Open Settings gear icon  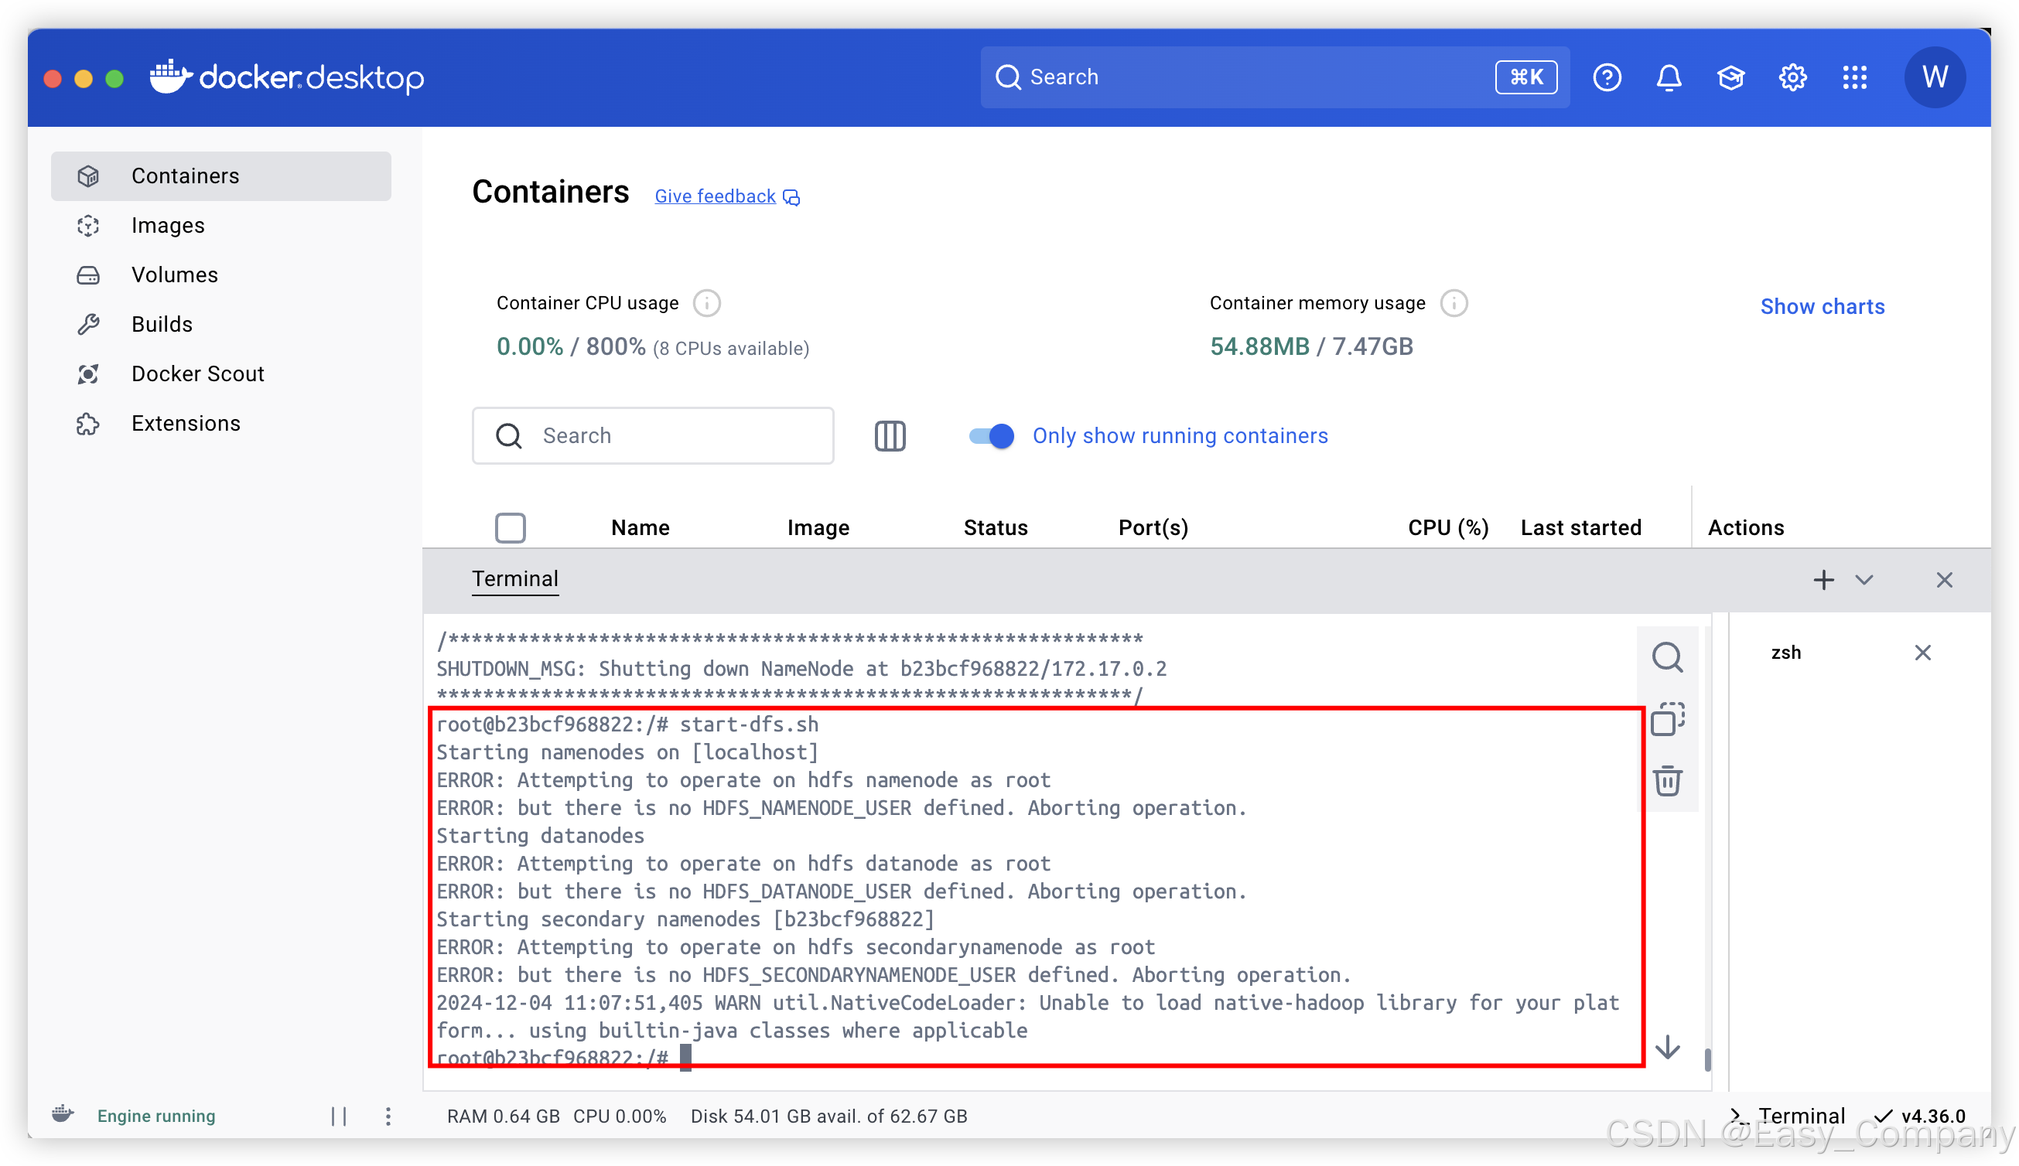[1792, 77]
